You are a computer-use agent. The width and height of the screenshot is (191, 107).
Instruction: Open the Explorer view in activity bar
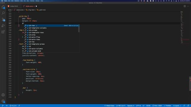pos(3,7)
